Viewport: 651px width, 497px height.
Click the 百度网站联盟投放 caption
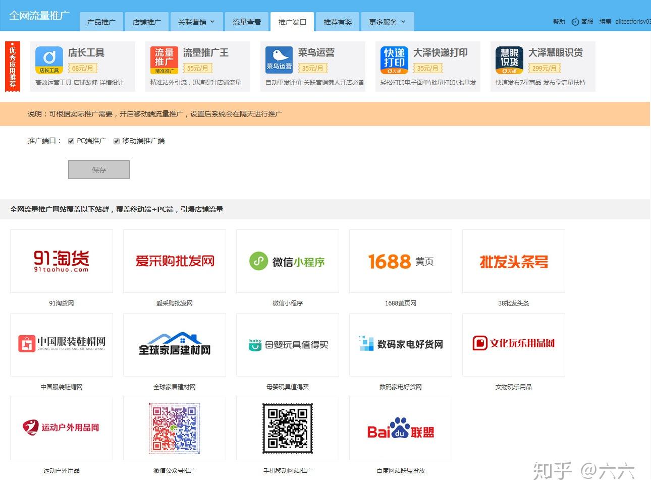pos(401,471)
